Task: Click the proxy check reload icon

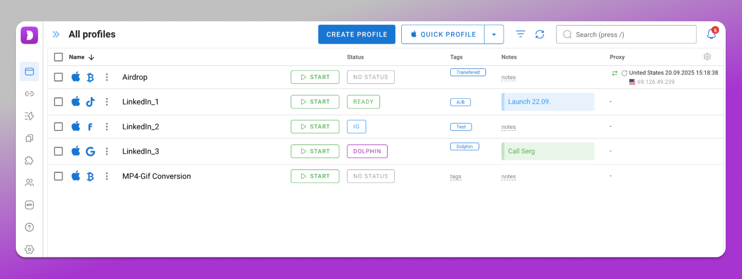Action: click(624, 73)
